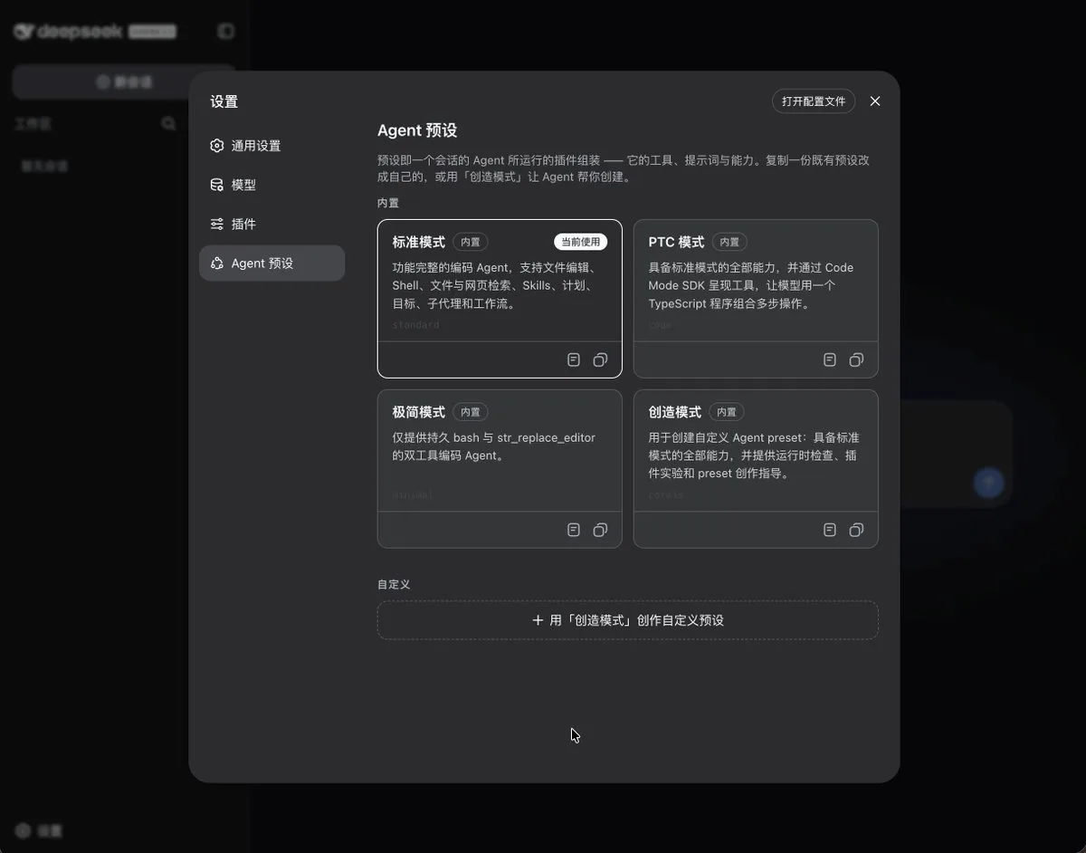Duplicate the 极简模式 preset icon
The height and width of the screenshot is (853, 1086).
point(600,530)
